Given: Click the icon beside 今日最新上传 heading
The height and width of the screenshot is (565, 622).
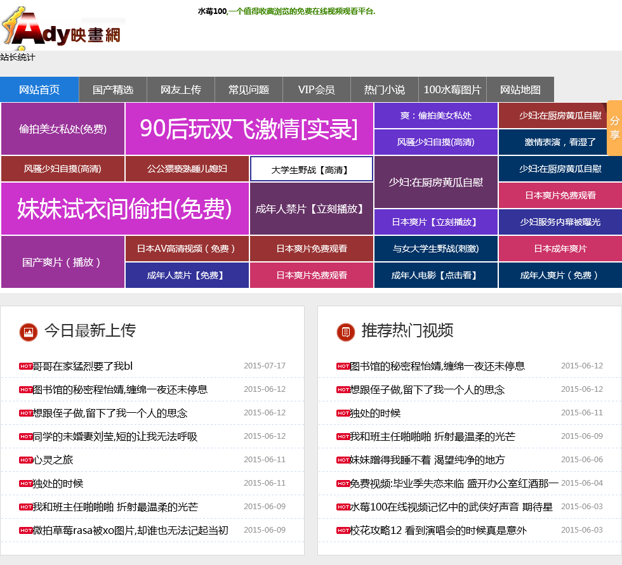Looking at the screenshot, I should click(x=28, y=332).
